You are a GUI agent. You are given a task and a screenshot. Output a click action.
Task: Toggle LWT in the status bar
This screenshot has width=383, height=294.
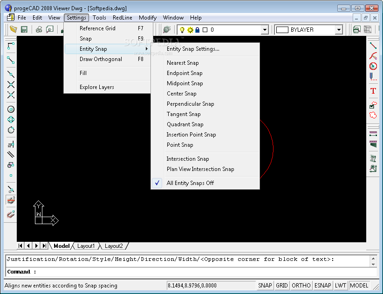point(340,286)
